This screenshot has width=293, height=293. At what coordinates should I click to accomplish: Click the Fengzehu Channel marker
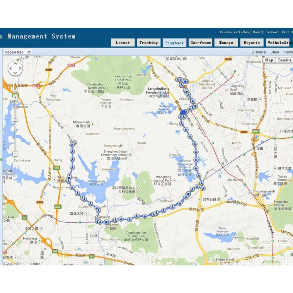[271, 205]
